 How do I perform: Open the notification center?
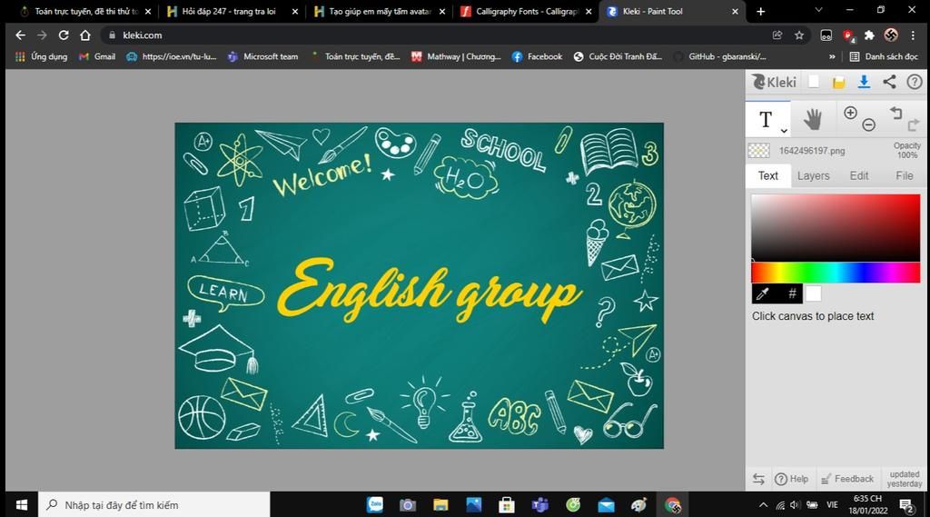point(906,505)
